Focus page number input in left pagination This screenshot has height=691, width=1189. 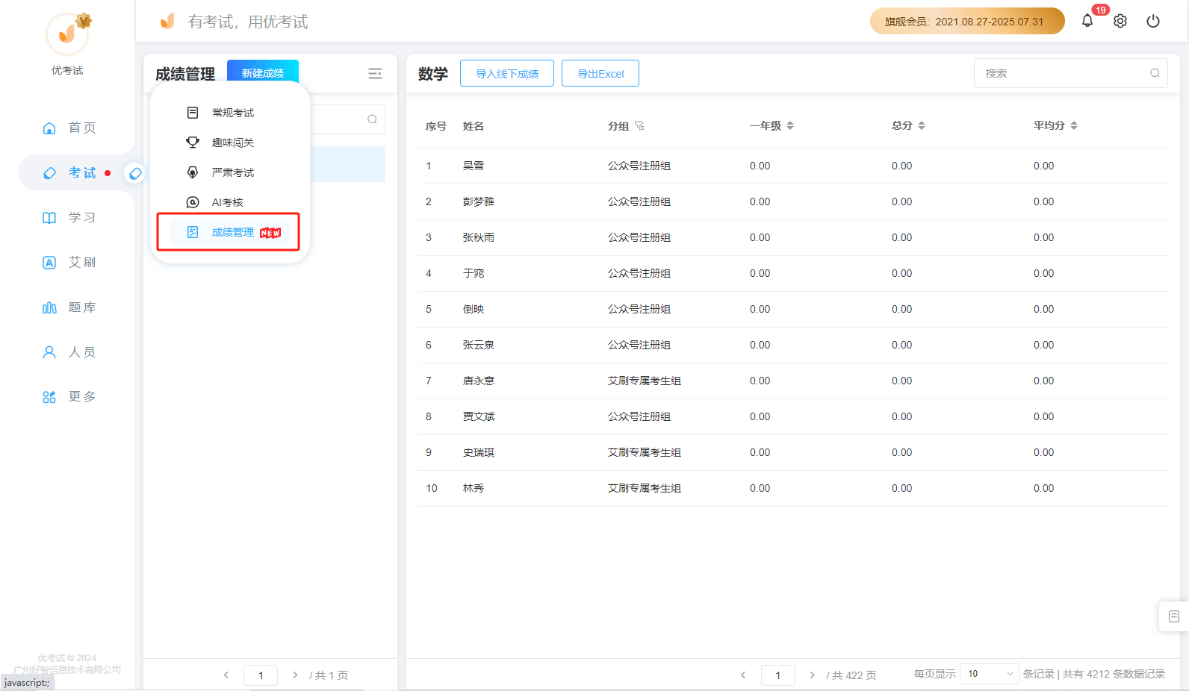coord(261,675)
